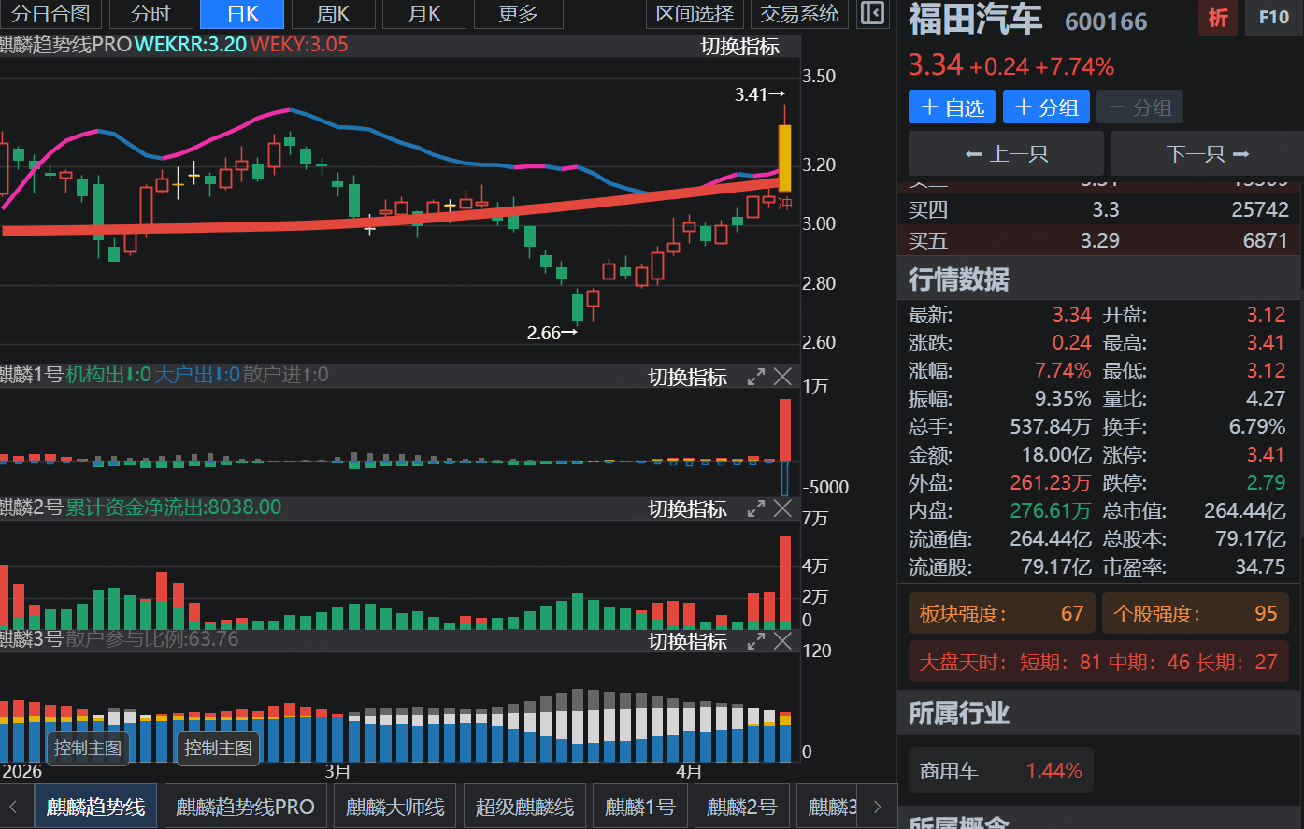Viewport: 1304px width, 829px height.
Task: Click the 区间选择 range selection button
Action: coord(695,14)
